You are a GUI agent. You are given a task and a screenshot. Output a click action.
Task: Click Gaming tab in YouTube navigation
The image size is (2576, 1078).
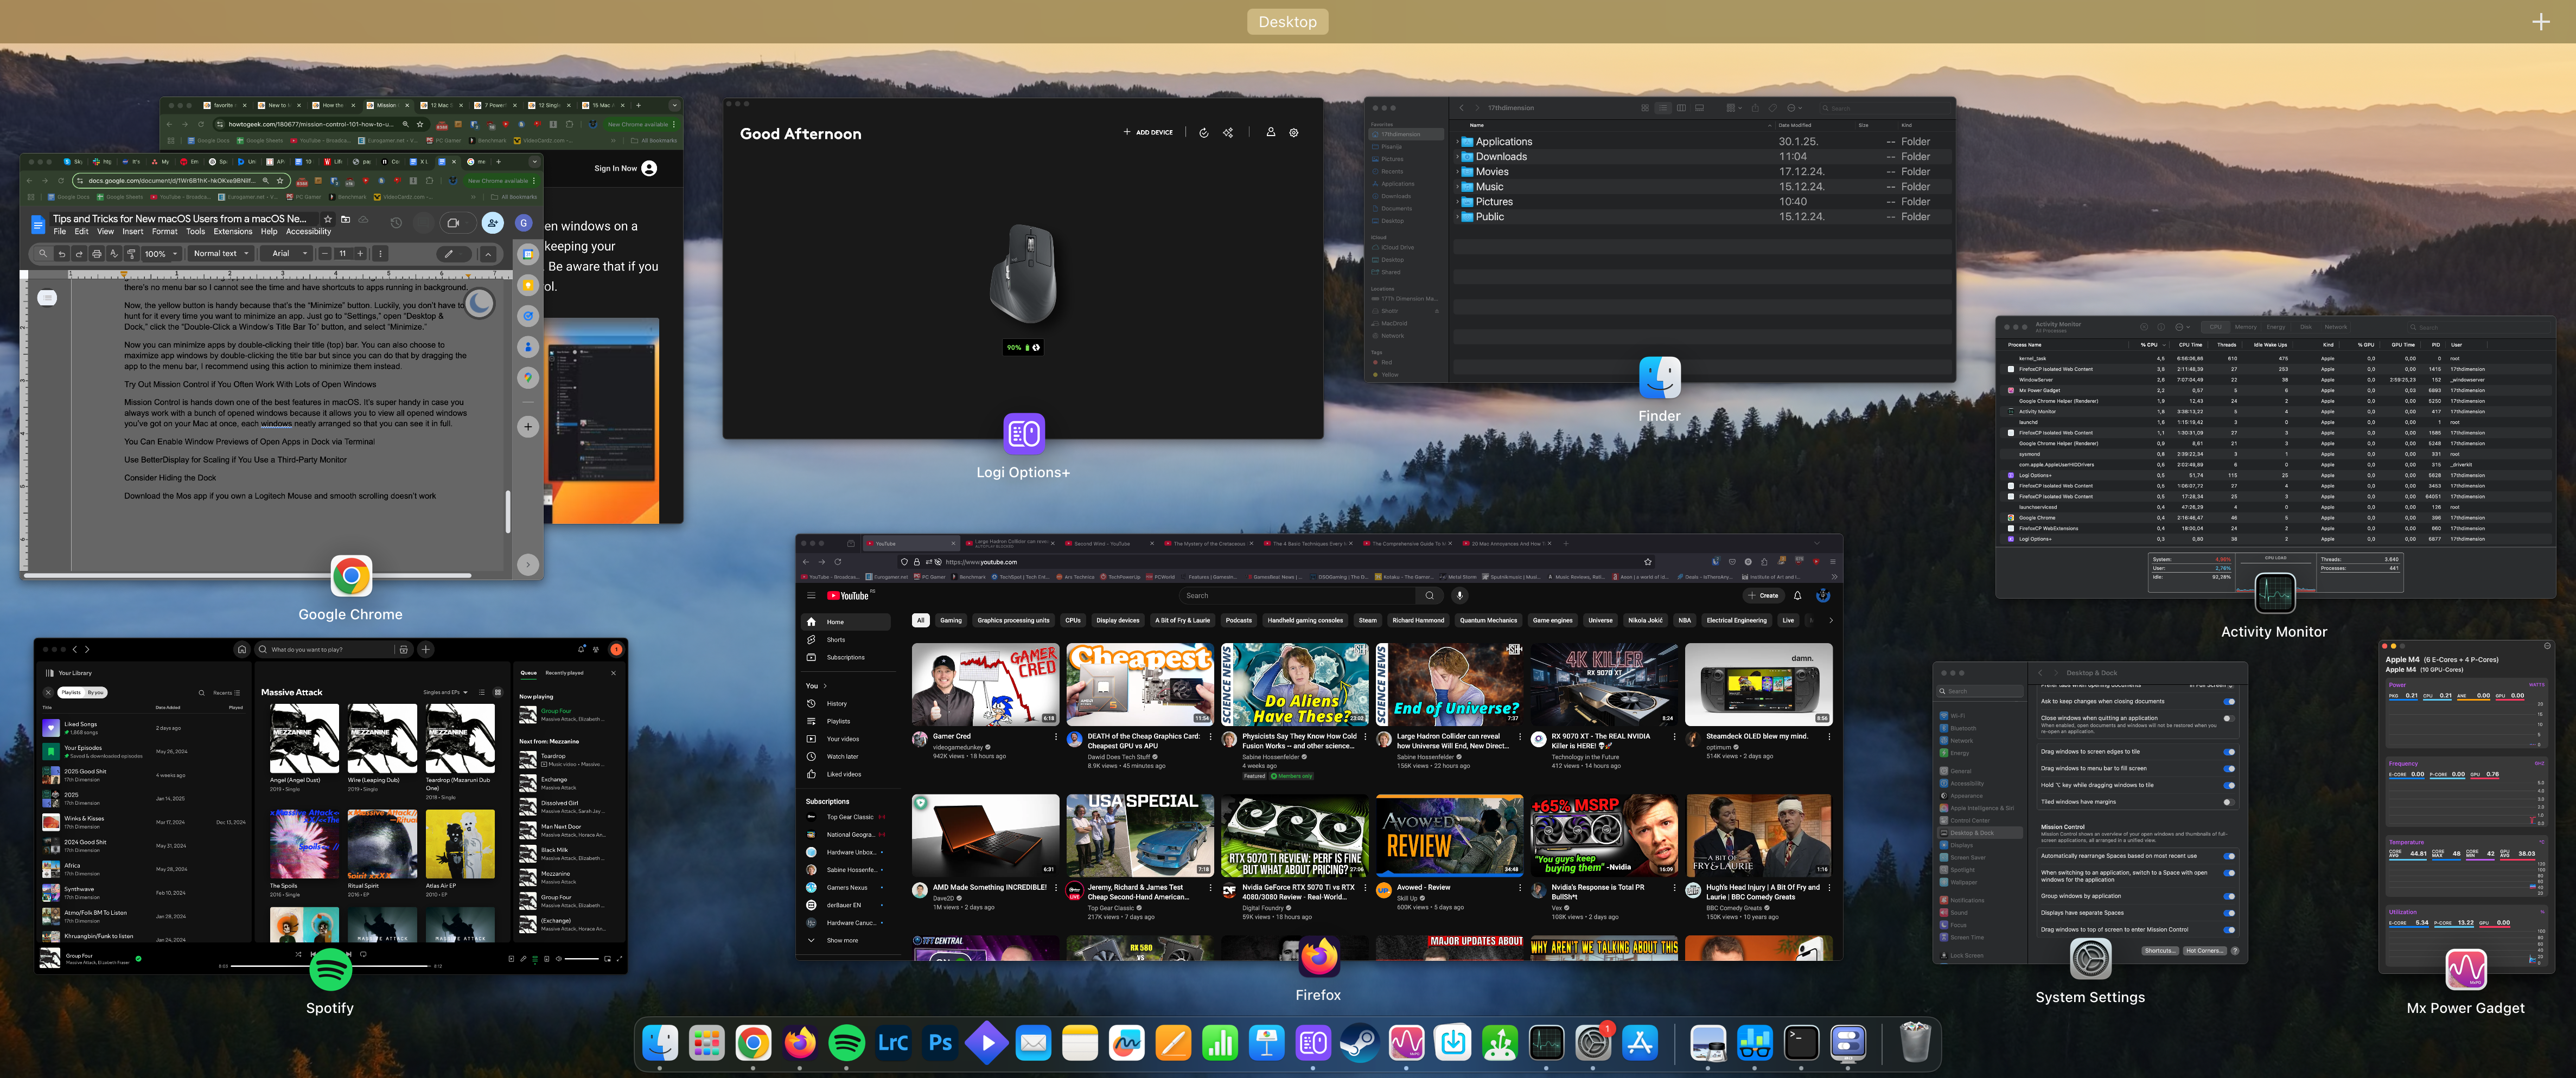(x=949, y=620)
